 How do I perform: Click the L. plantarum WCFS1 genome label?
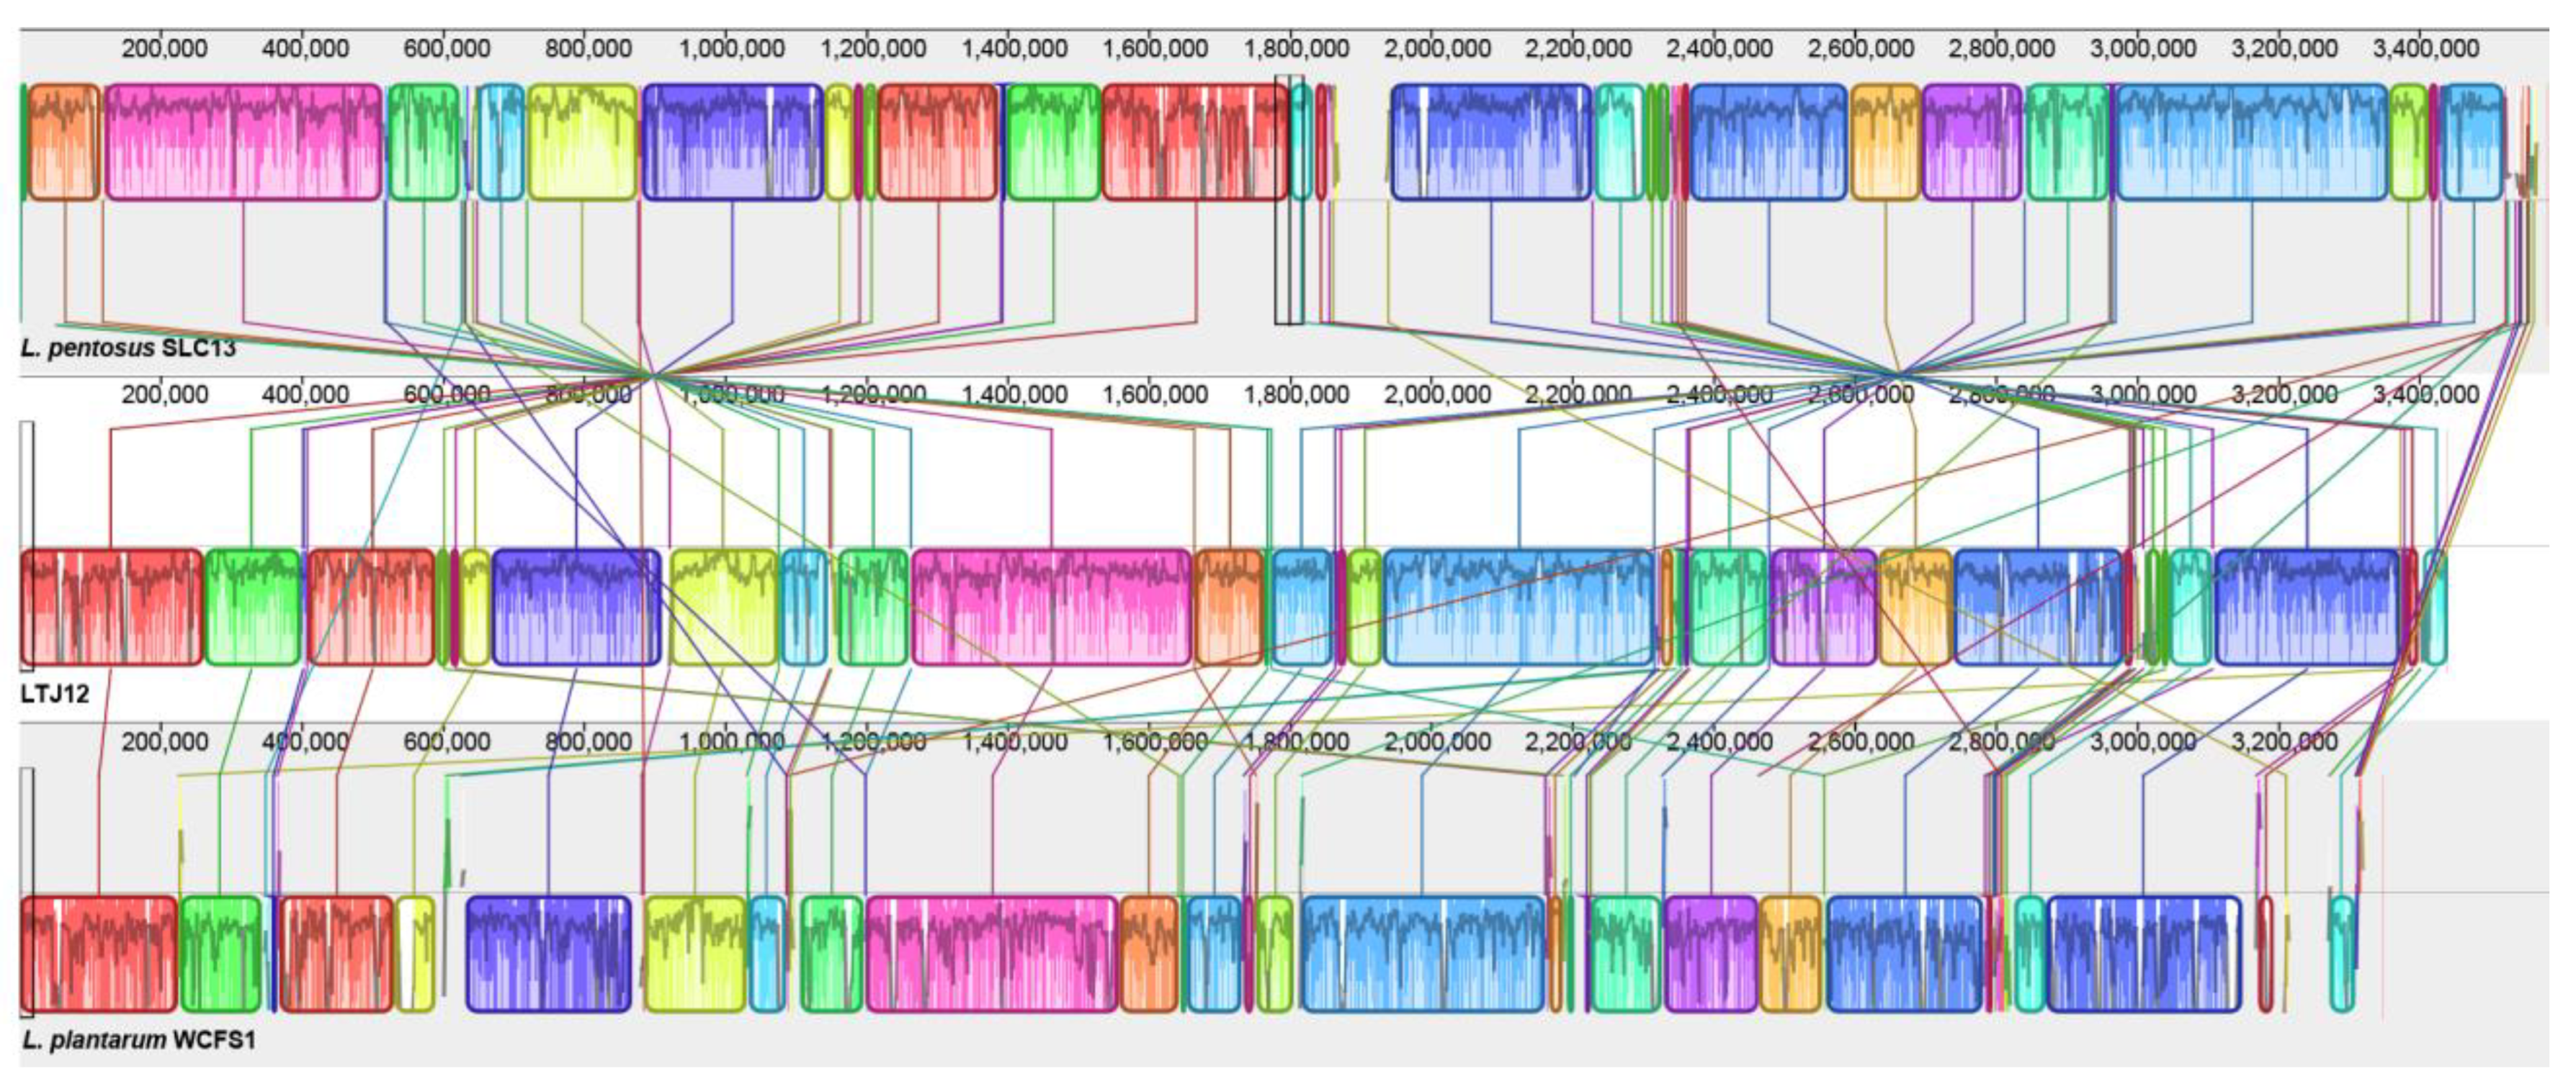click(x=138, y=1040)
